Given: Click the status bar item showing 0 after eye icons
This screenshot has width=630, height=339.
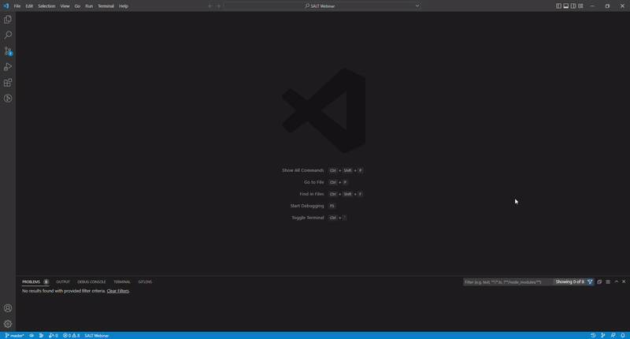Looking at the screenshot, I should tap(53, 335).
